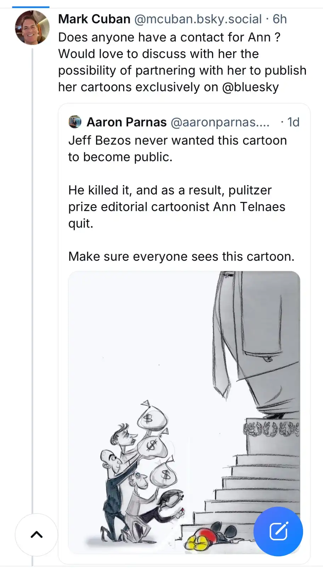Tap the scroll-to-top chevron button
The height and width of the screenshot is (568, 323).
point(36,535)
